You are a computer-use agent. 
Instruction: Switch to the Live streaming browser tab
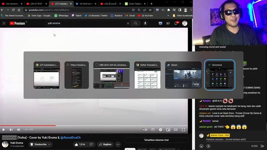12,4
